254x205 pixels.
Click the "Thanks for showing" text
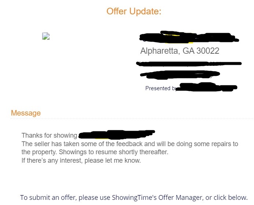[49, 135]
